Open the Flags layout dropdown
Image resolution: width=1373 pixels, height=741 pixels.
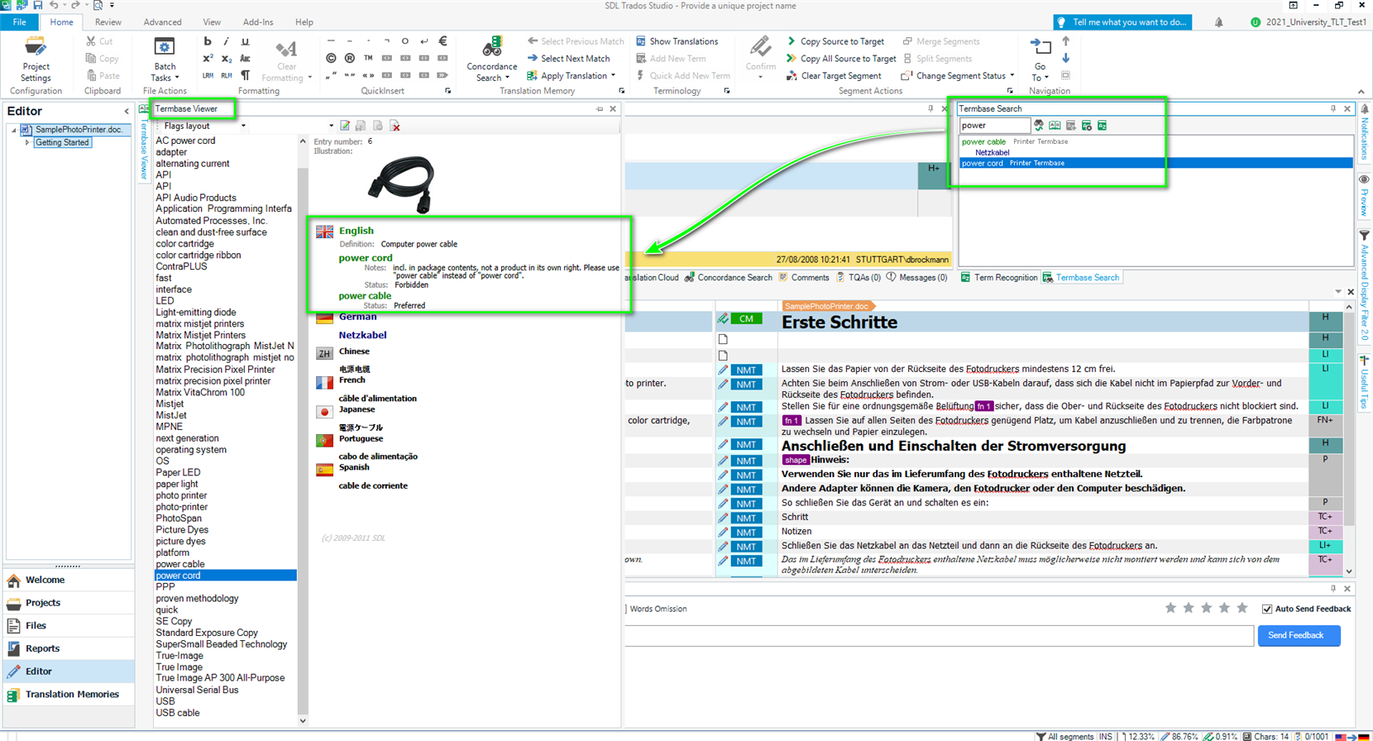pyautogui.click(x=243, y=126)
